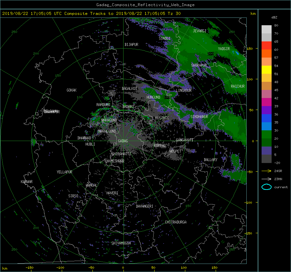
Task: Click the JEVARGI city label
Action: (x=199, y=31)
